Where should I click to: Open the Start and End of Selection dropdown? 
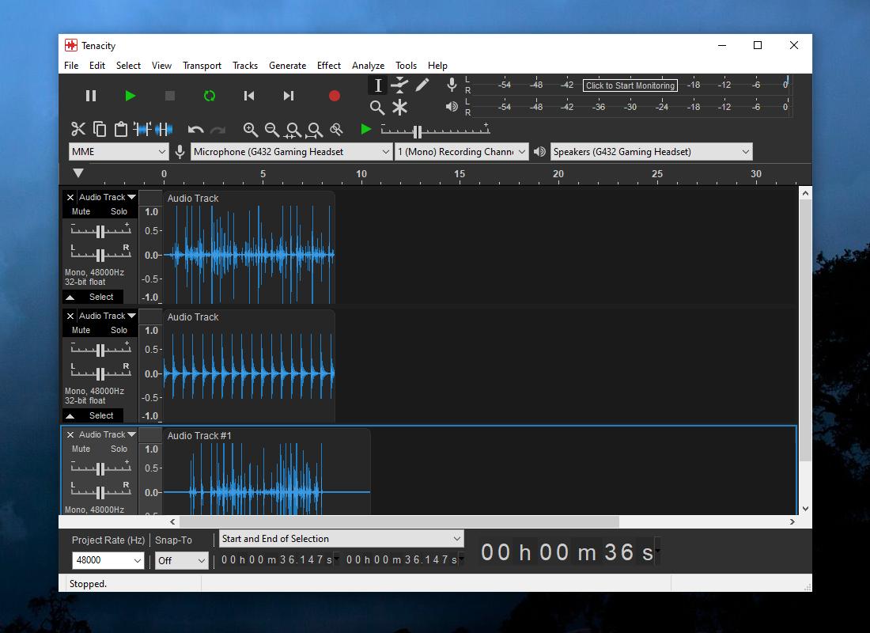pyautogui.click(x=341, y=539)
